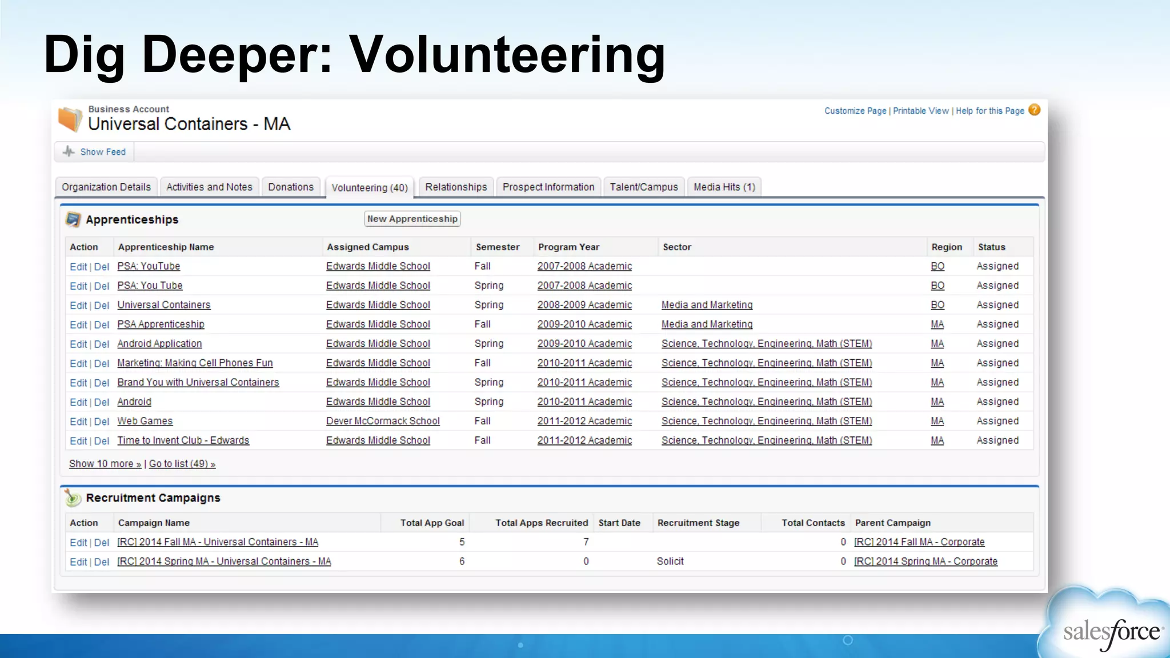Click the Sector column header
This screenshot has height=658, width=1170.
677,247
